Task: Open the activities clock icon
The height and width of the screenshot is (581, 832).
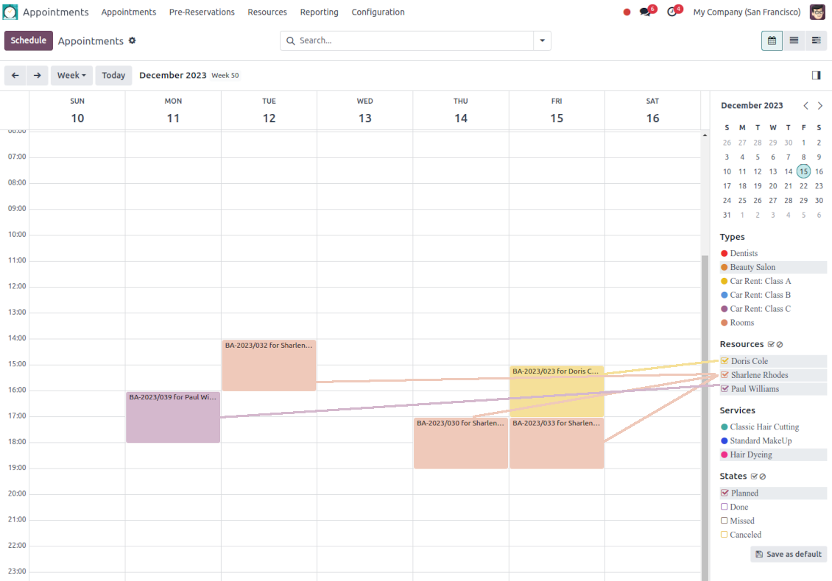Action: pos(672,12)
